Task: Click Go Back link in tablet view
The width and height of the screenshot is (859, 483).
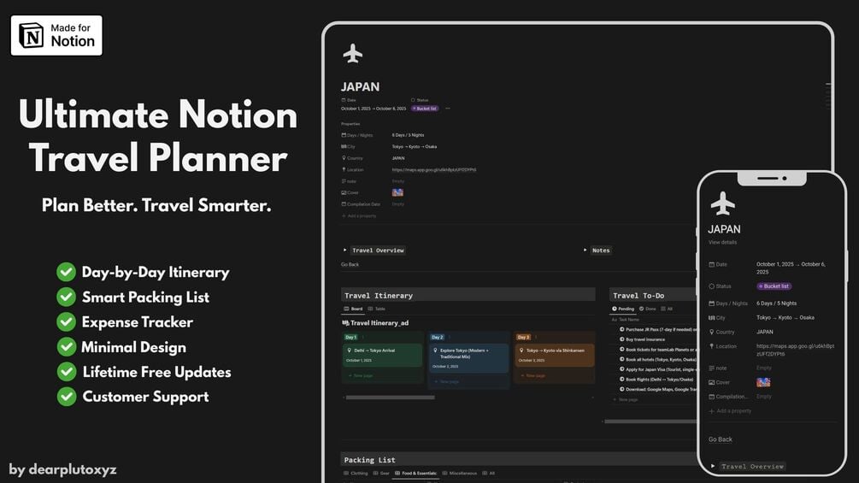Action: pyautogui.click(x=350, y=264)
